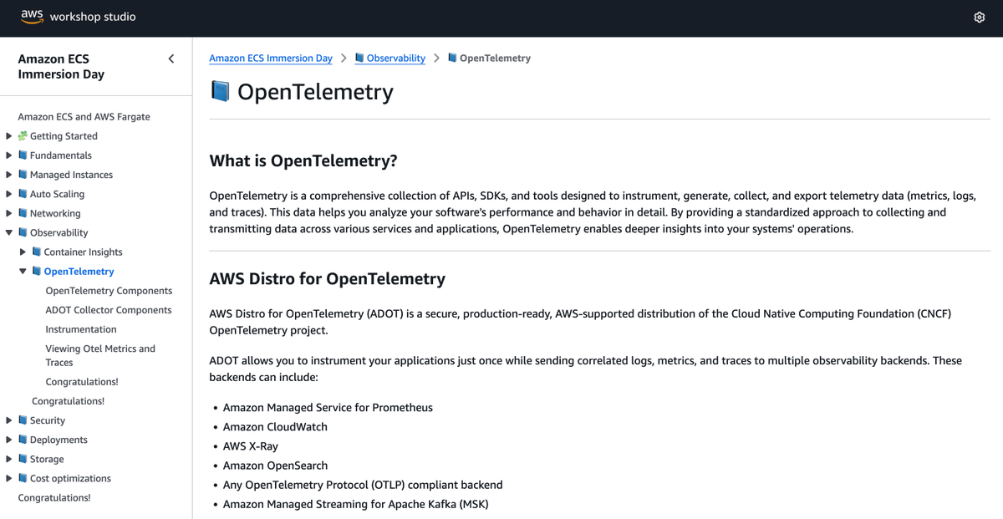Follow the Observability breadcrumb link
Image resolution: width=1003 pixels, height=519 pixels.
pyautogui.click(x=396, y=59)
